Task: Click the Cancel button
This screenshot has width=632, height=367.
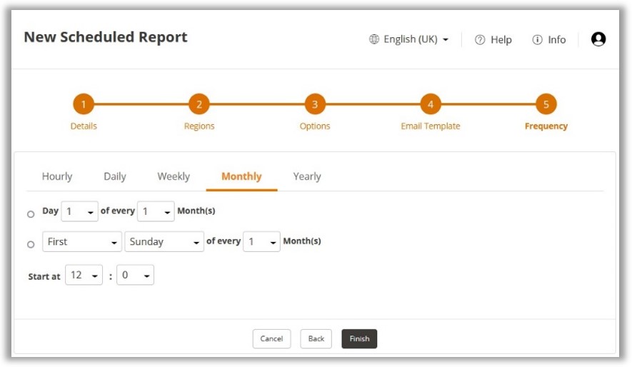Action: pos(271,338)
